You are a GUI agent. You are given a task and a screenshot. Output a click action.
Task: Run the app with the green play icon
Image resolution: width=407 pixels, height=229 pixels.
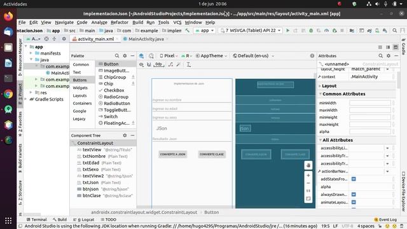point(287,31)
